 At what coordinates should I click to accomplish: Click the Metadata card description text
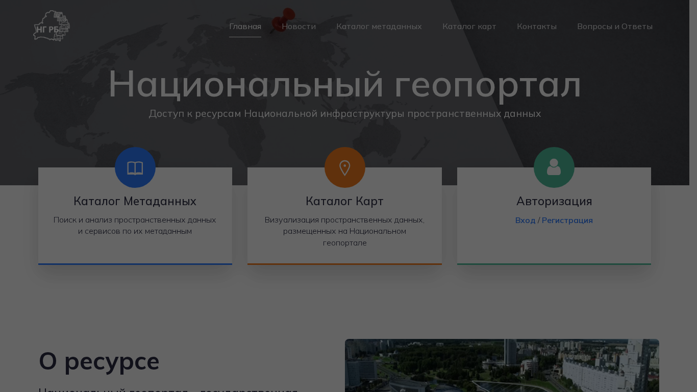point(135,226)
